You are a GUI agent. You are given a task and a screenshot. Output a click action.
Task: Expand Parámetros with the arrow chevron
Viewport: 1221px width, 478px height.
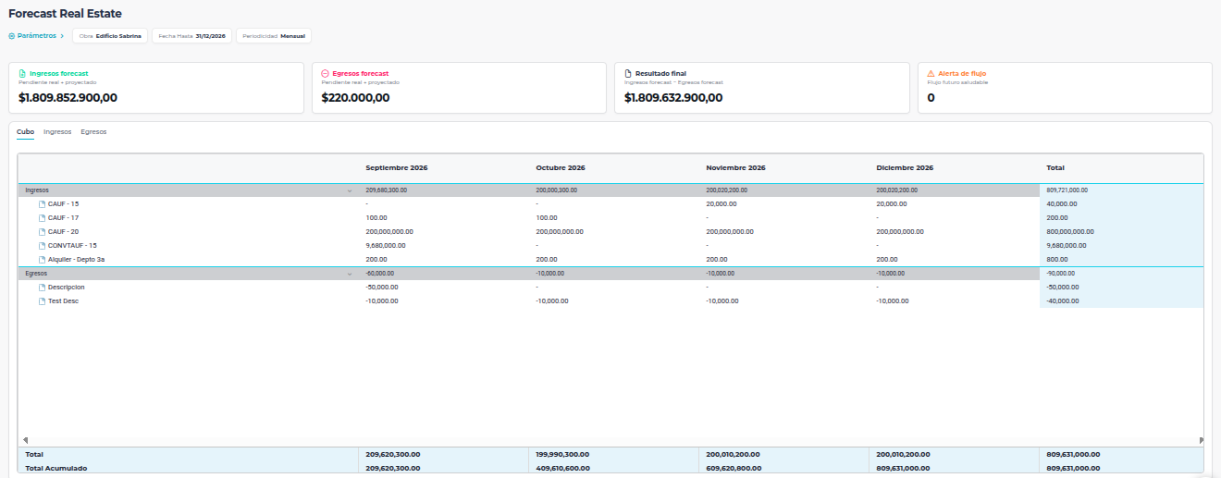(x=62, y=36)
